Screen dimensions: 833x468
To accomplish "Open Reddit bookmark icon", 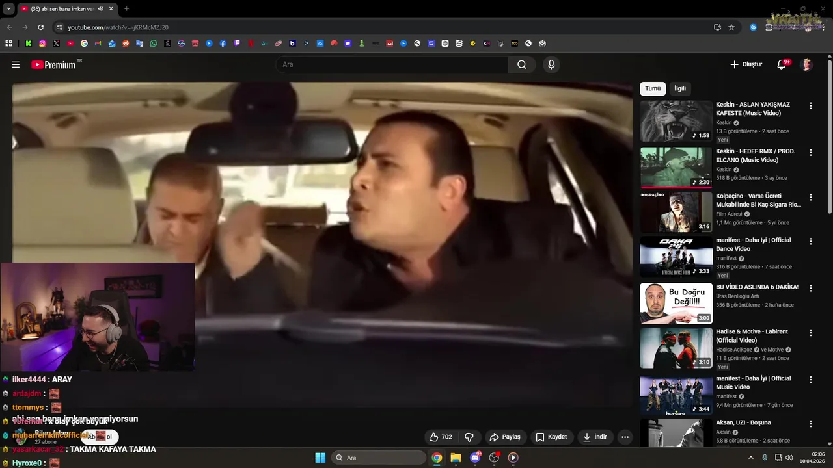I will coord(126,44).
